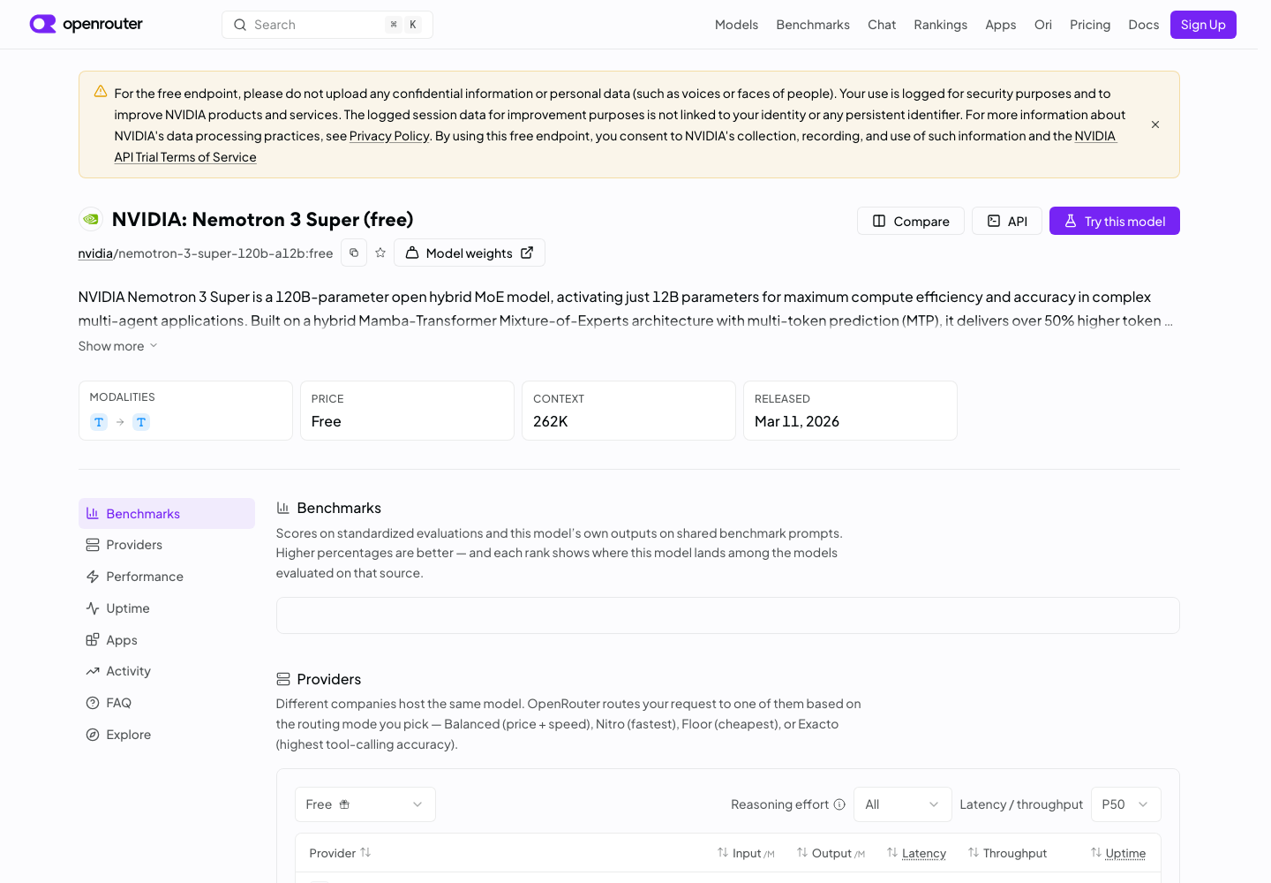Follow the nvidia author link in the slug
Image resolution: width=1271 pixels, height=883 pixels.
point(95,253)
